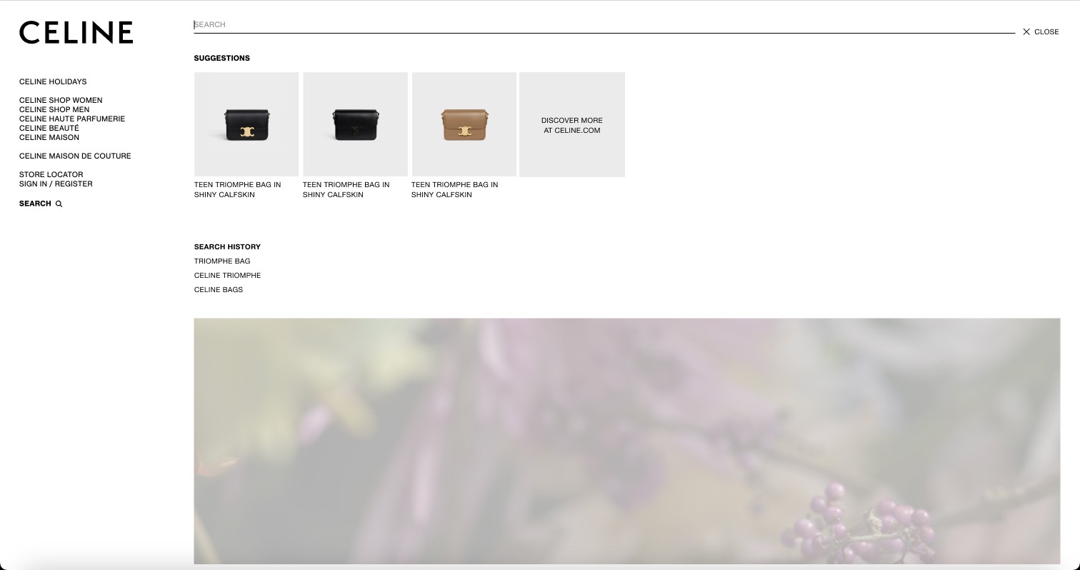Click the CLOSE button label

coord(1046,31)
